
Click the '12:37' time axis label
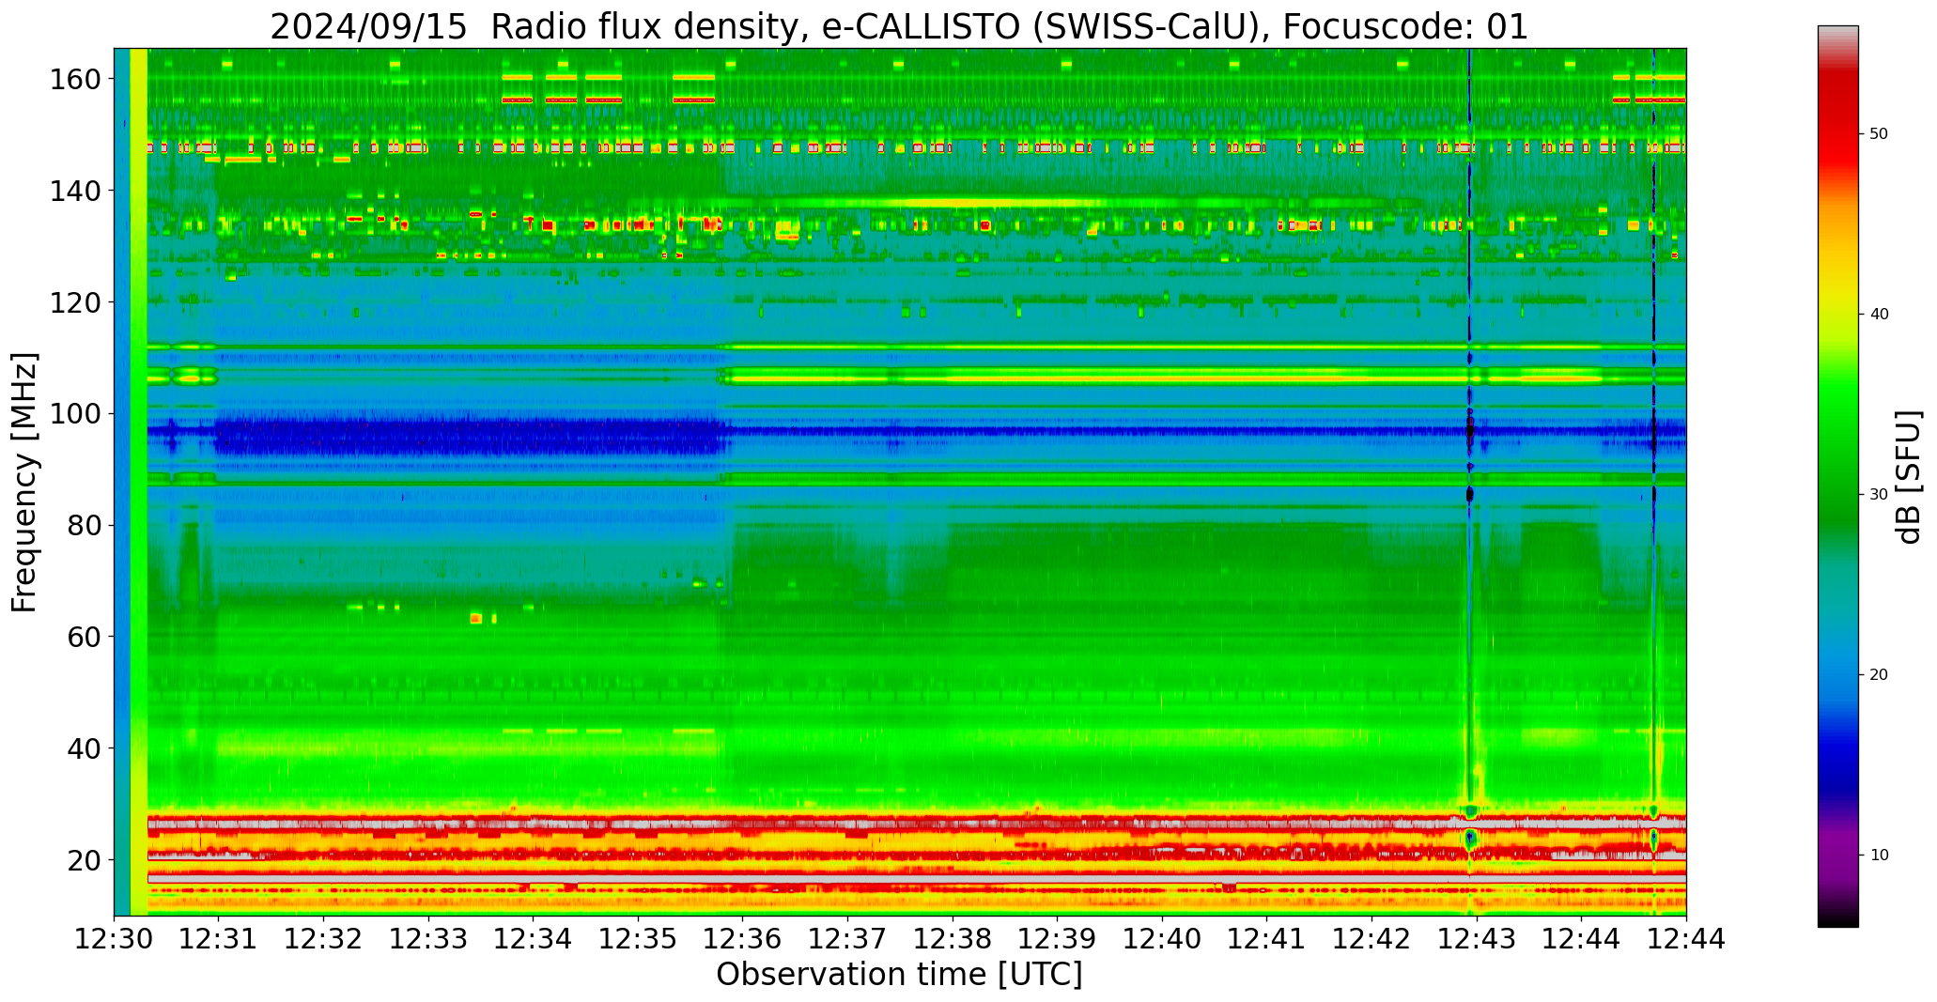[848, 939]
